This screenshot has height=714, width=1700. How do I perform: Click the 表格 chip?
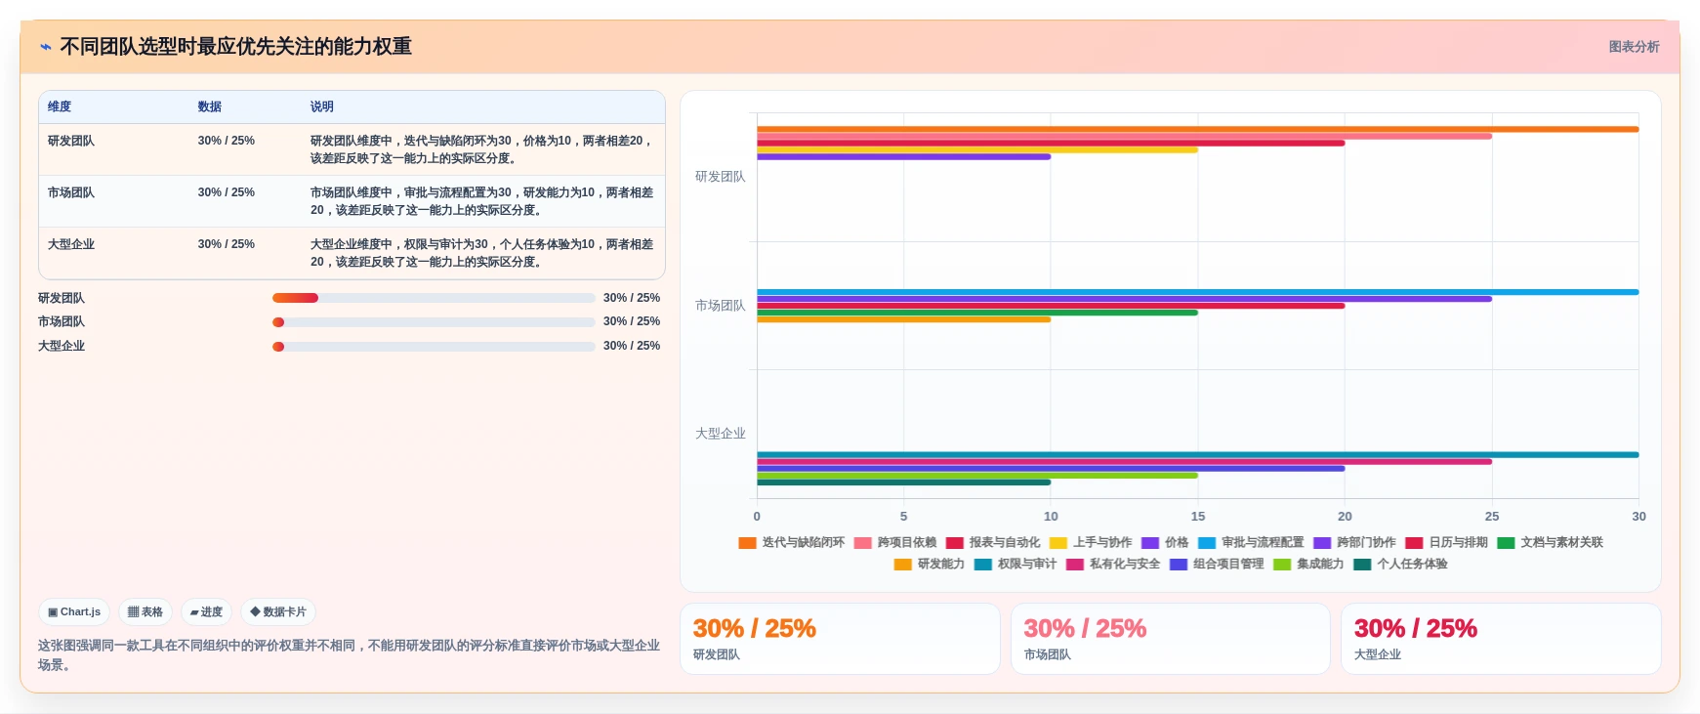(145, 612)
